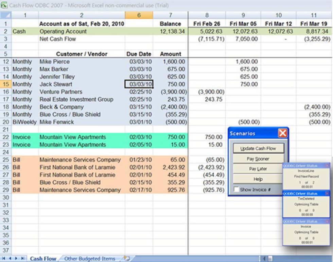This screenshot has width=333, height=262.
Task: Select the Beck & Company cell
Action: click(x=82, y=107)
